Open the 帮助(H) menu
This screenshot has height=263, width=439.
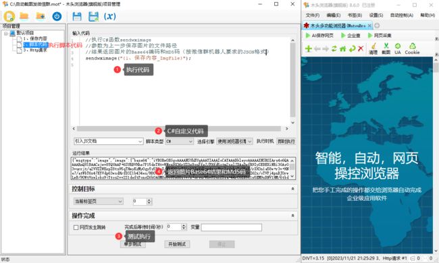pyautogui.click(x=428, y=15)
